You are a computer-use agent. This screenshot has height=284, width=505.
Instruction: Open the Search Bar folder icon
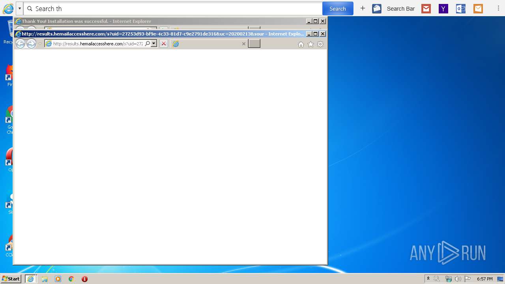pyautogui.click(x=377, y=9)
